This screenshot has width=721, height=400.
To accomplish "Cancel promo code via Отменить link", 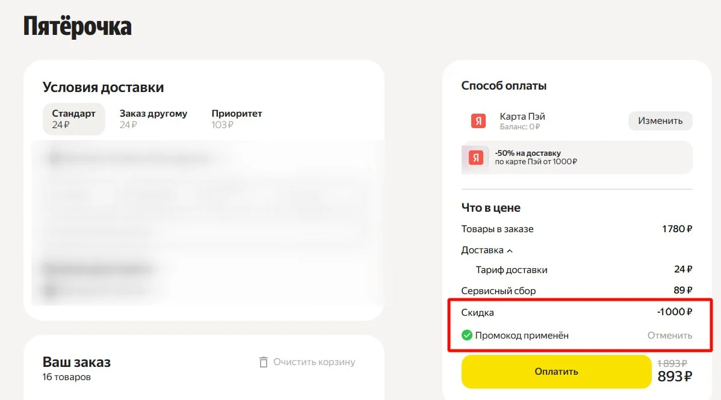I will (x=669, y=336).
